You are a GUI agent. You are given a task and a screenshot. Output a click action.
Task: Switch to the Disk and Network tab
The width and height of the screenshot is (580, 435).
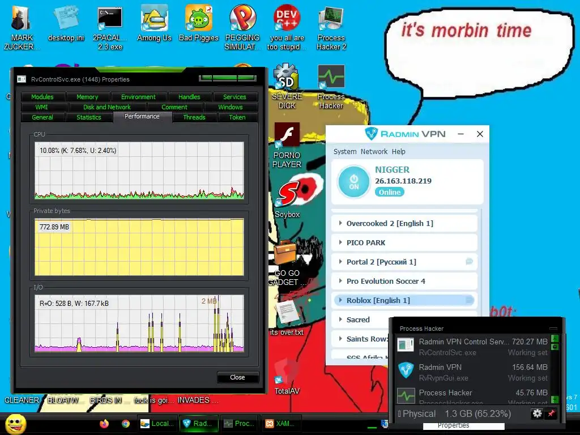(x=107, y=107)
